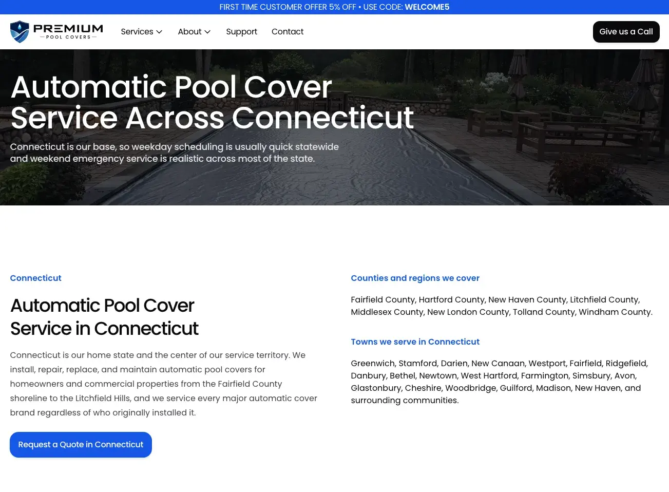Open the Support page
The image size is (669, 492).
coord(241,32)
